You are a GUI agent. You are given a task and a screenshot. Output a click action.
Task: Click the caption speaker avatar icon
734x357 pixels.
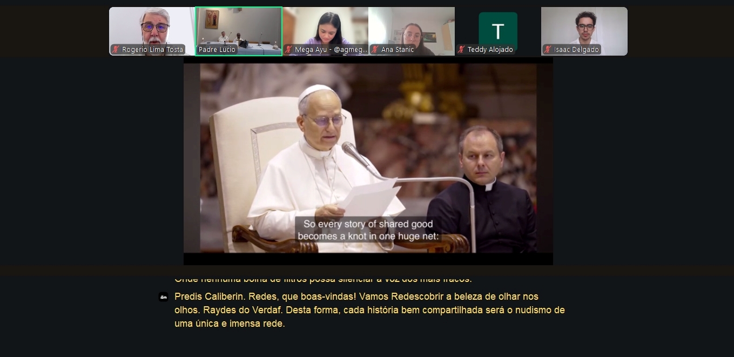pos(163,297)
